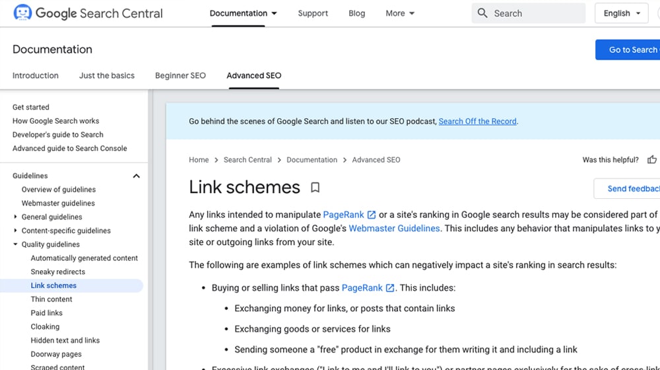Open Webmaster guidelines in sidebar

58,203
